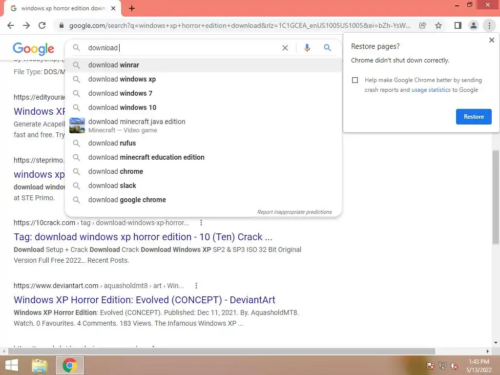The height and width of the screenshot is (375, 500).
Task: Click the scroll right arrow
Action: (487, 352)
